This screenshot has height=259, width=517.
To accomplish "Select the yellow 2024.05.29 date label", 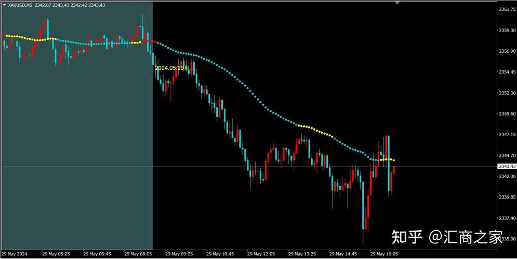I will [169, 68].
